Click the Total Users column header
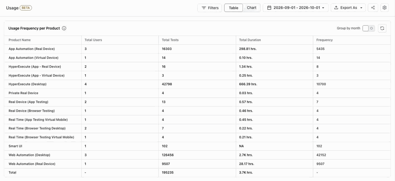 (93, 40)
